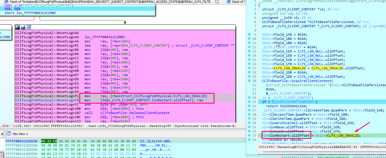Click 'v2->llAccessTime.QuadPart' in pseudocode
Viewport: 386px width, 158px height.
pos(286,115)
